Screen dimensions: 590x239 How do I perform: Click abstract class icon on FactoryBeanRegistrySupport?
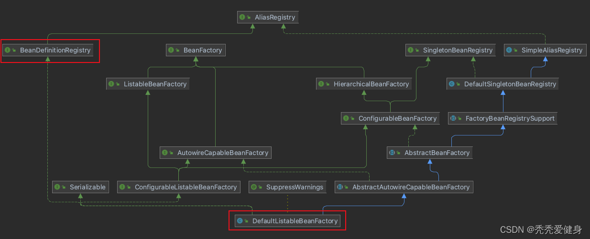(453, 118)
